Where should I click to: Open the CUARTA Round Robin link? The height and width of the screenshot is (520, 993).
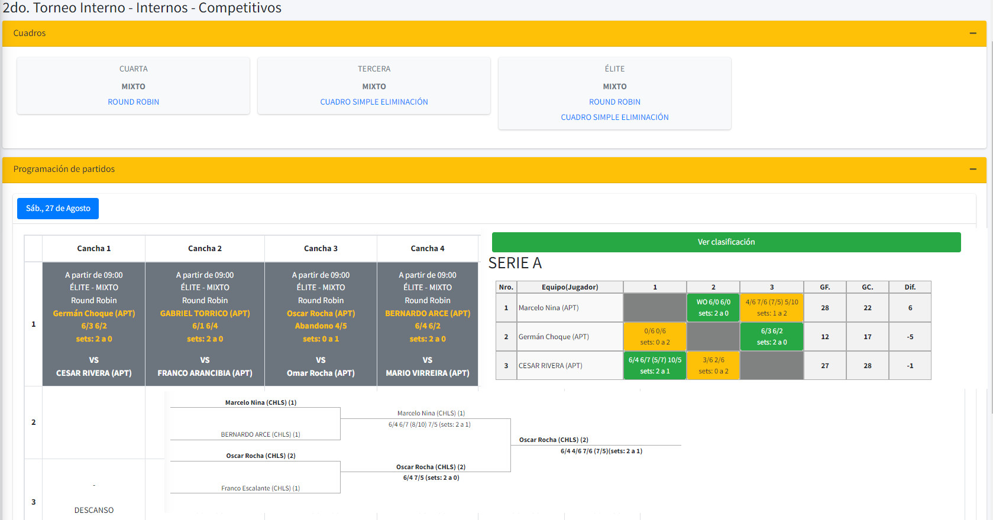(x=133, y=102)
